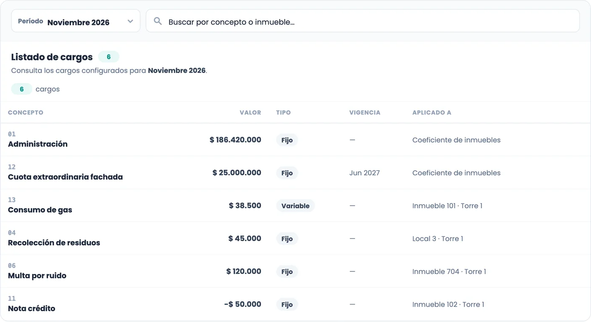Click the $ 45.000 value
The height and width of the screenshot is (322, 591).
click(x=245, y=239)
